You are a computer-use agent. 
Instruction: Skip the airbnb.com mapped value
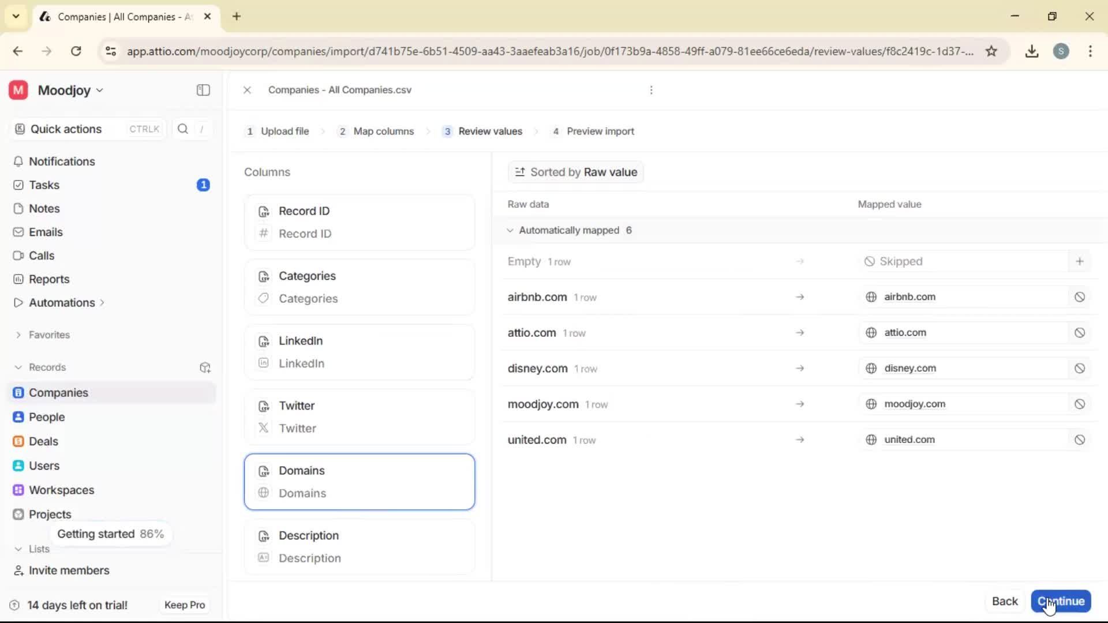coord(1079,297)
